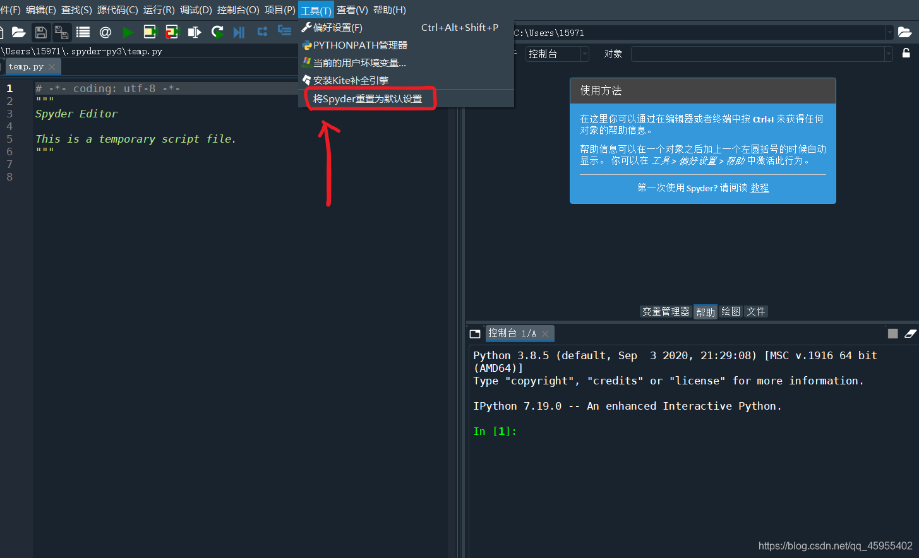Click the Run current cell icon

[150, 32]
